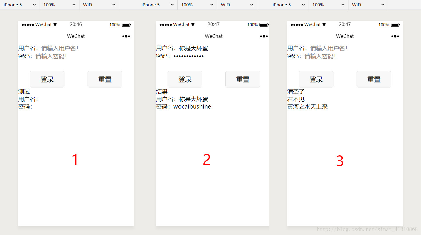Open the 100% zoom dropdown in the second simulator
This screenshot has width=421, height=235.
coord(197,5)
